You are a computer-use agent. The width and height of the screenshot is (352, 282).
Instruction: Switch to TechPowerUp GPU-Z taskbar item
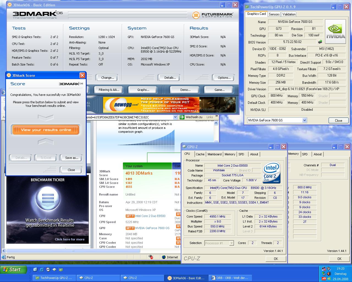pos(54,278)
